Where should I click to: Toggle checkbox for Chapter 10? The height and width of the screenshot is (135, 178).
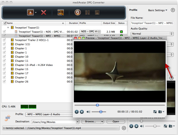click(x=4, y=56)
